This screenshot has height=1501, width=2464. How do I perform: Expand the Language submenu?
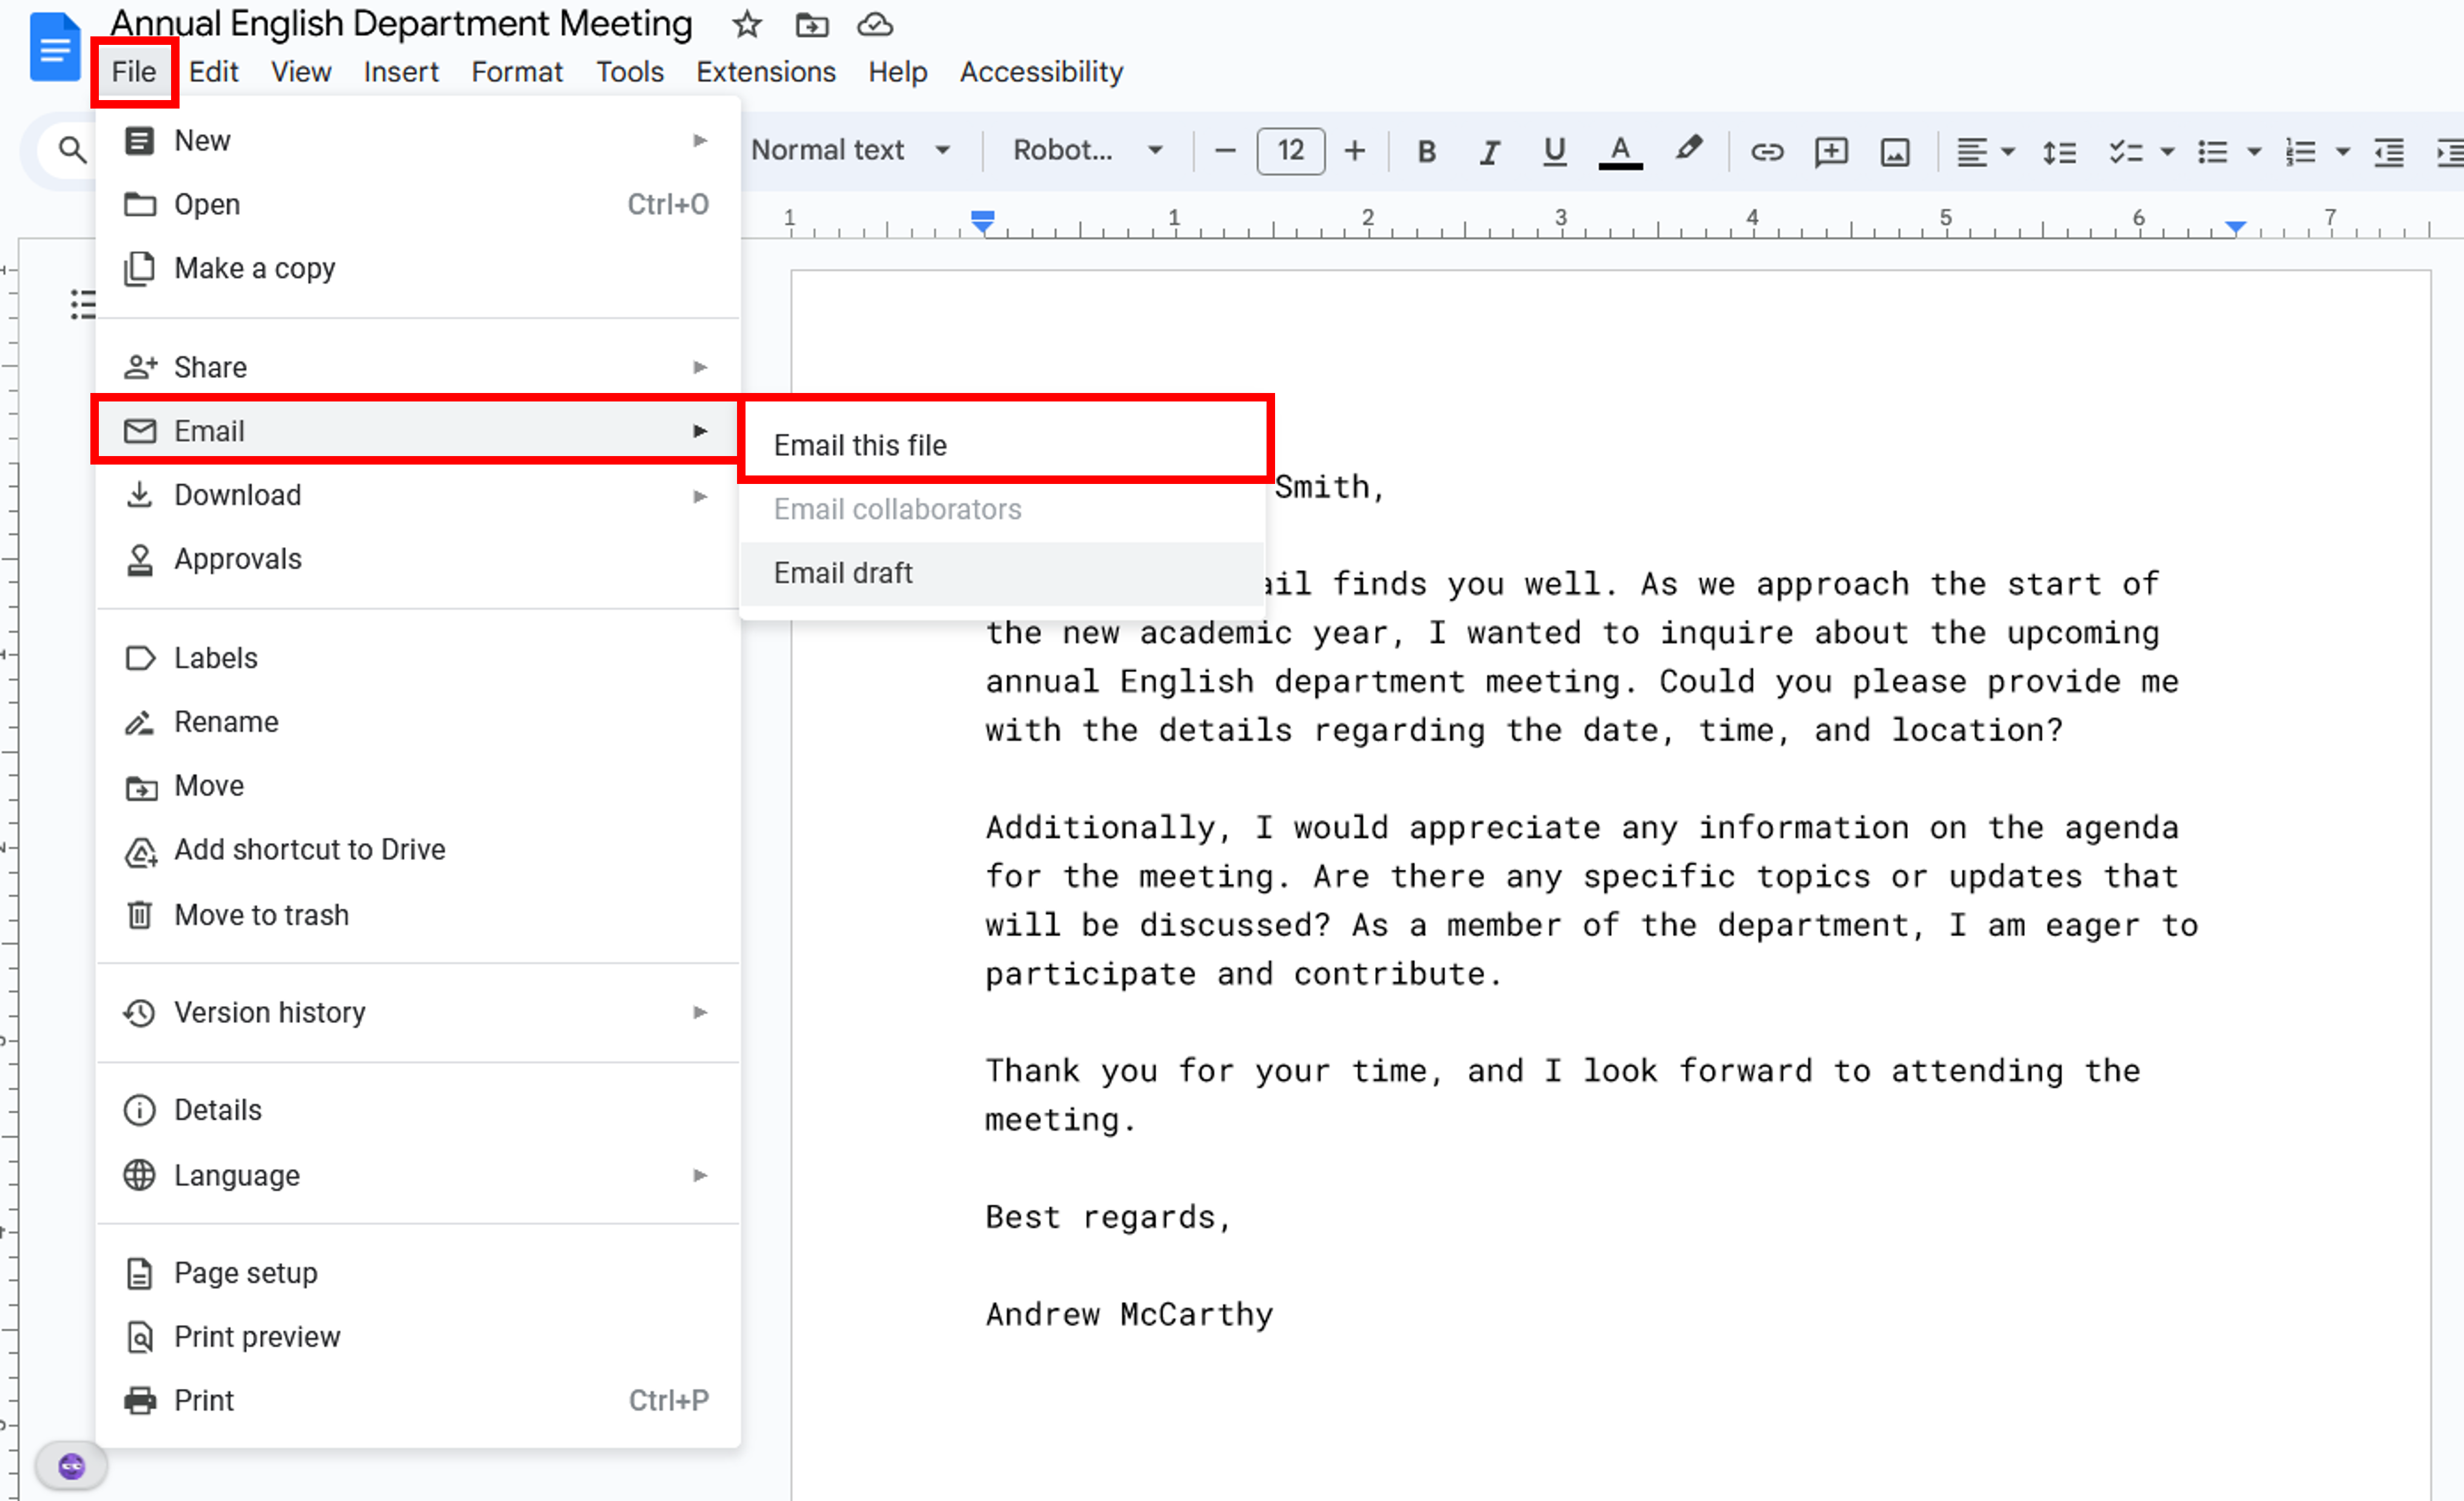[417, 1175]
